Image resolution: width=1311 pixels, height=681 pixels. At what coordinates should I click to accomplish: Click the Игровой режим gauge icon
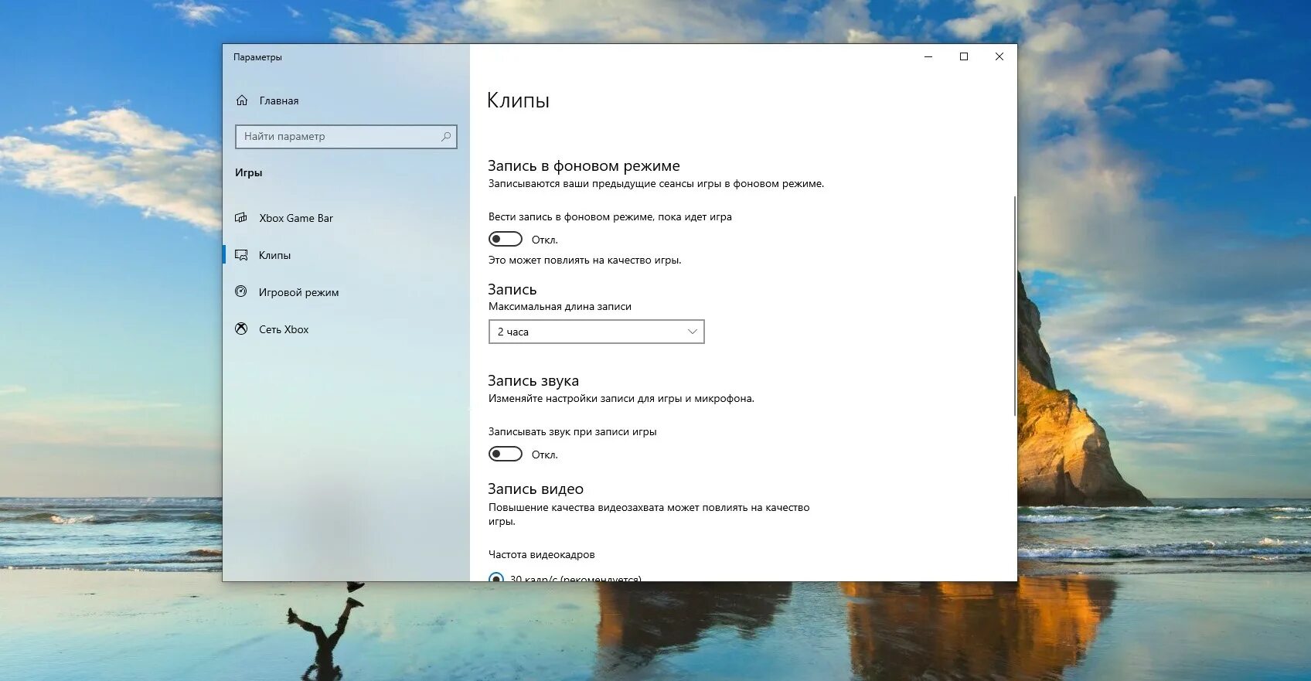[241, 291]
